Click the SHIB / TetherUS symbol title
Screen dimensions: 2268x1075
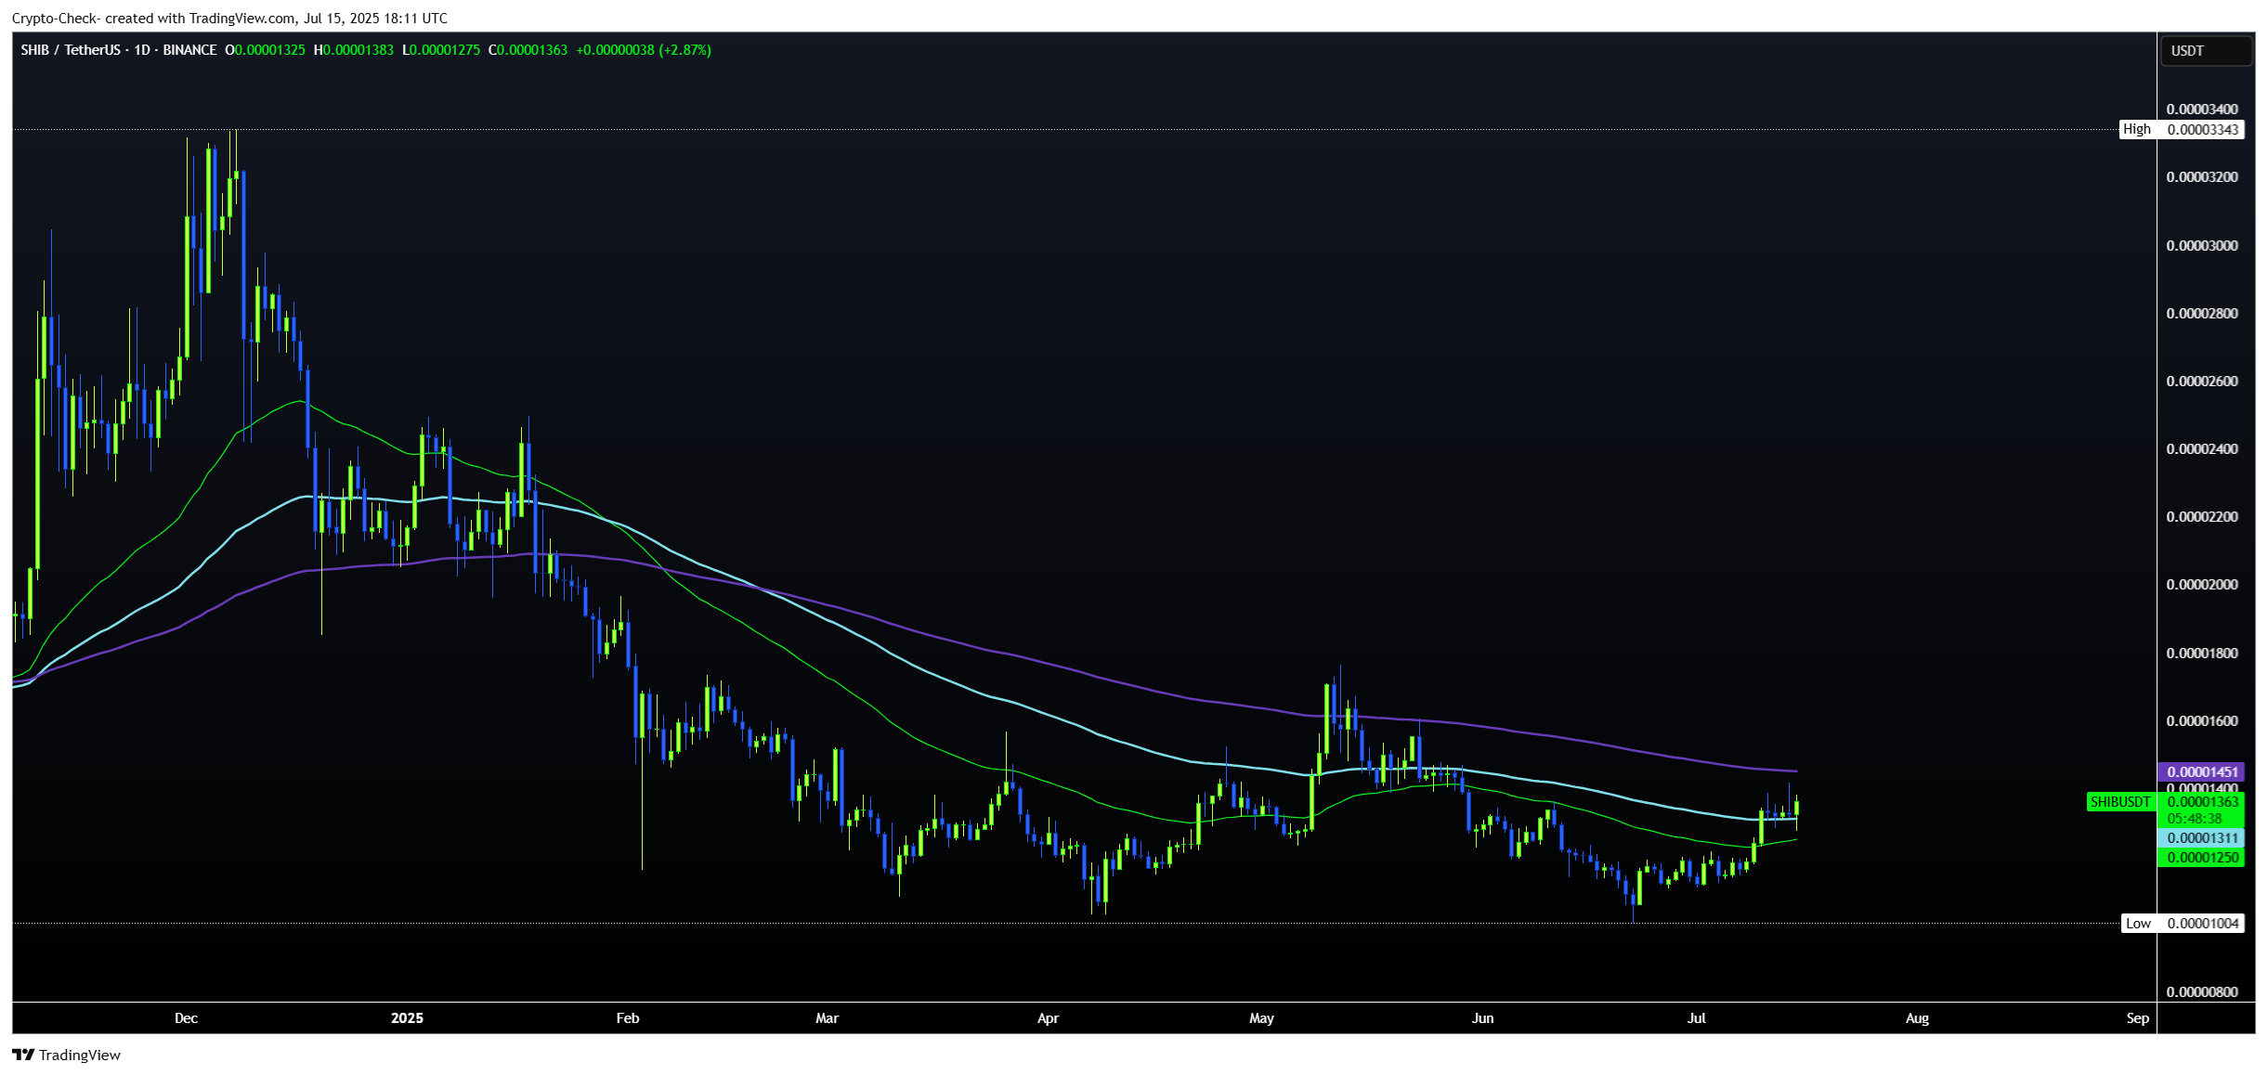[x=71, y=50]
